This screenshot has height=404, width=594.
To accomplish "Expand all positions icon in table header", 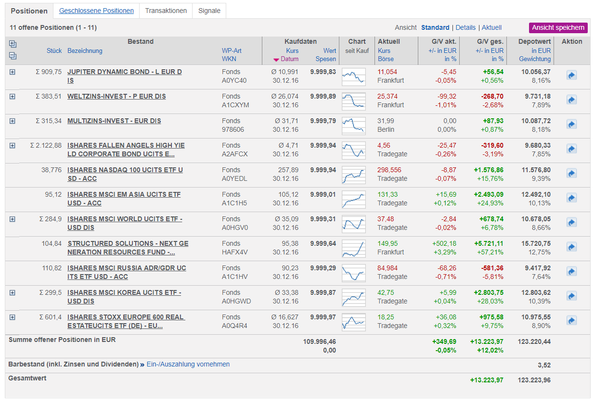I will pos(13,44).
